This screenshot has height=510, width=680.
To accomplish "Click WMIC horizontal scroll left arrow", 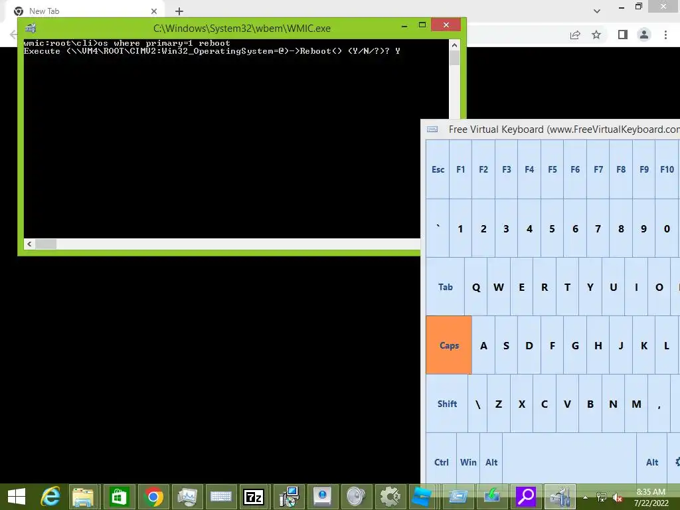I will click(x=29, y=244).
